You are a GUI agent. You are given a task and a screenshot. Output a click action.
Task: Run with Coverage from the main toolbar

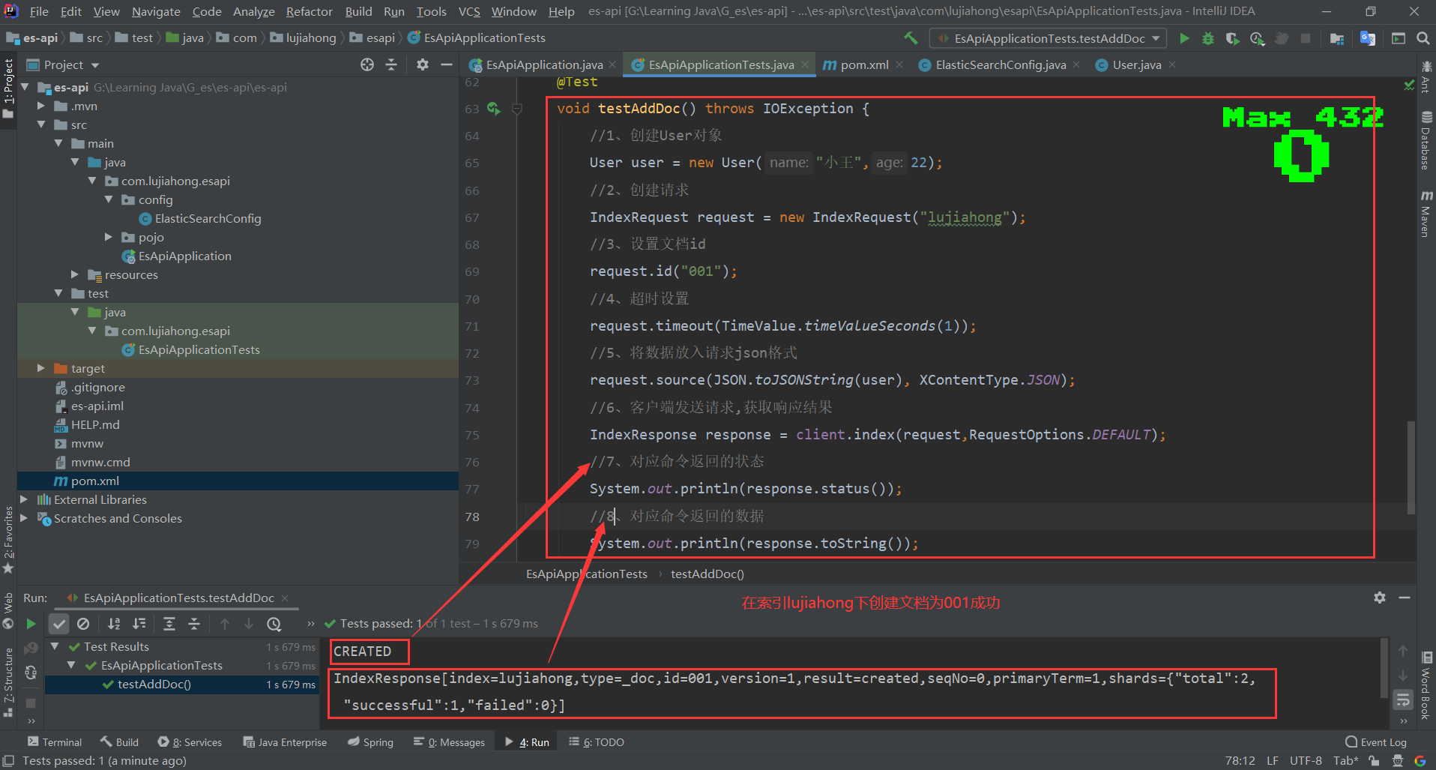[1232, 38]
